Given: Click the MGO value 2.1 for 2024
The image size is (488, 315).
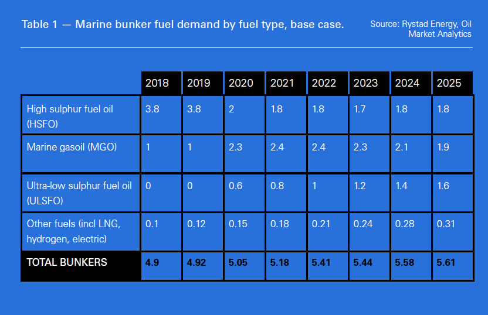Looking at the screenshot, I should coord(402,148).
